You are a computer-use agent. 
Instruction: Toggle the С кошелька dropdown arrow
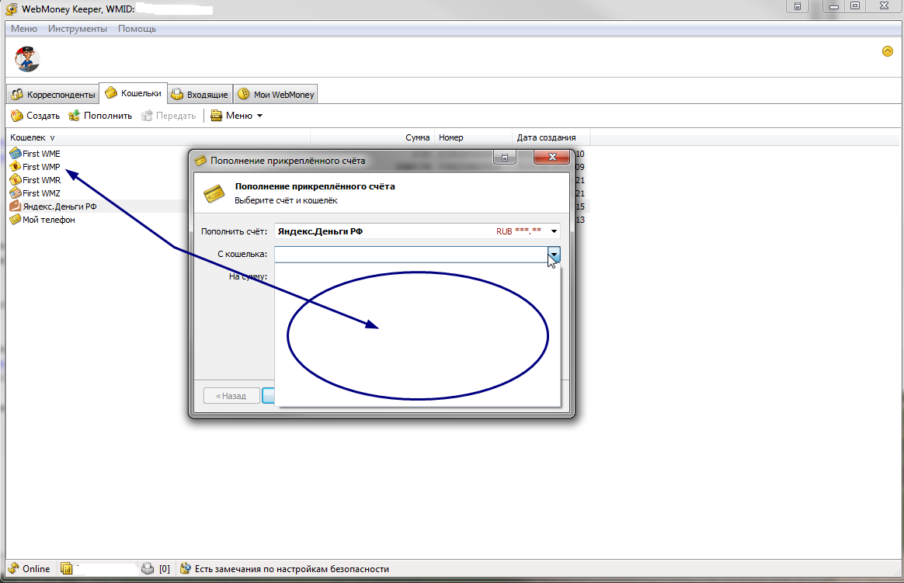point(554,254)
